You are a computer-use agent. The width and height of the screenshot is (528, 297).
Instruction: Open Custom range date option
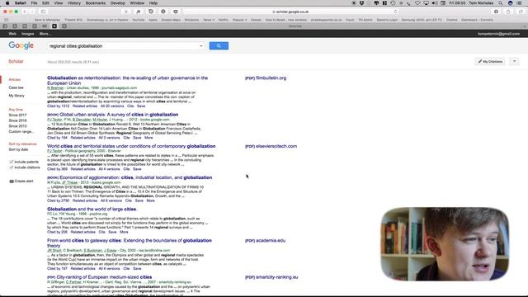pyautogui.click(x=21, y=132)
